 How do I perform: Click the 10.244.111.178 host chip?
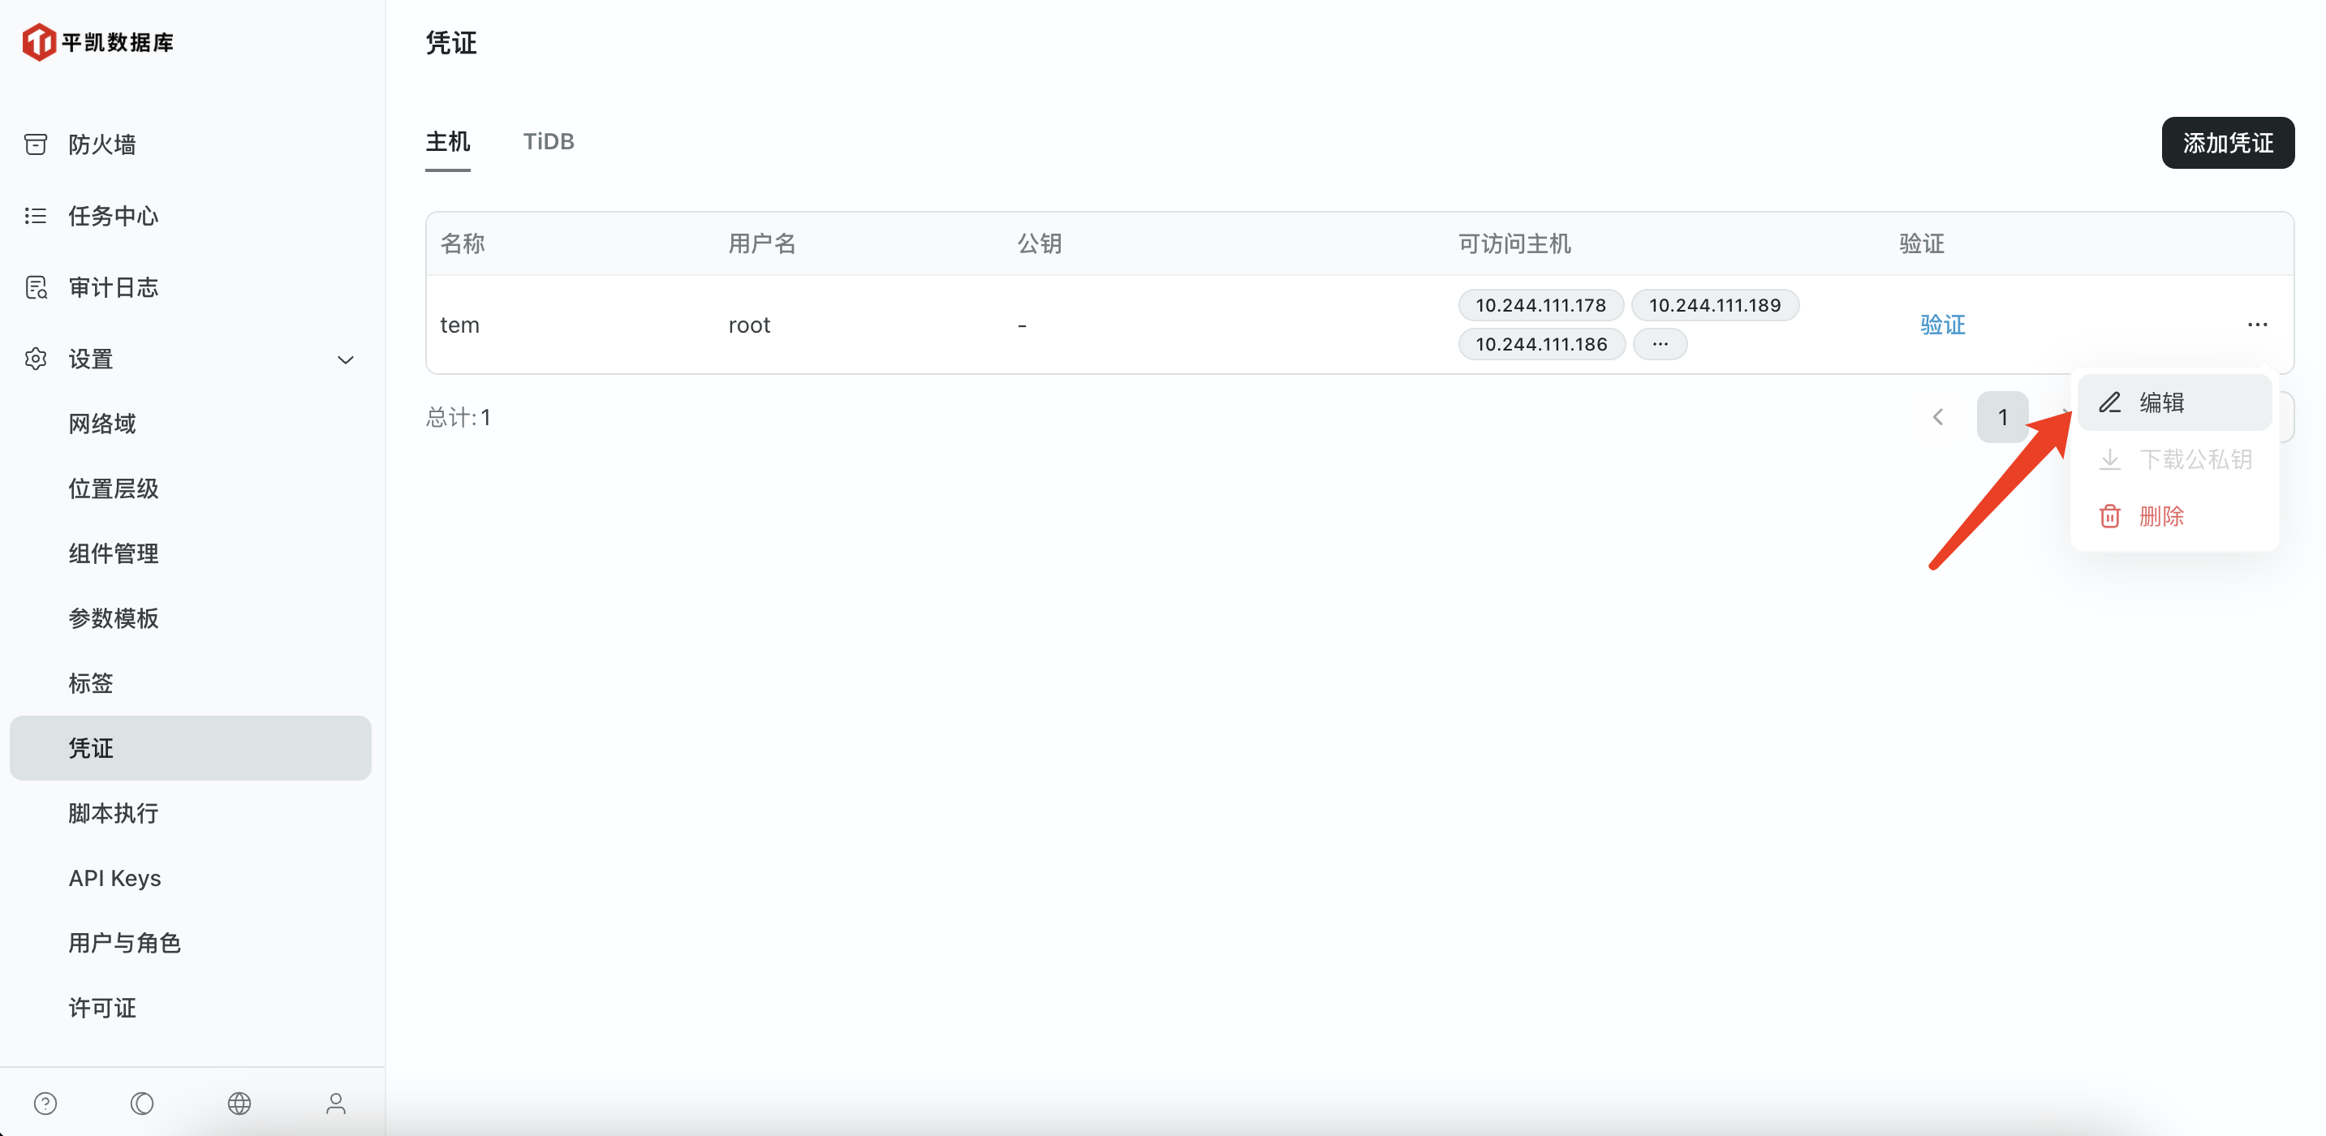pyautogui.click(x=1540, y=305)
